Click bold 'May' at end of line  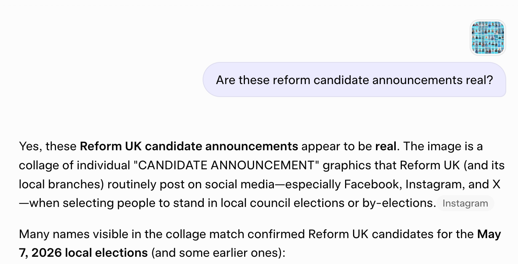[x=489, y=234]
